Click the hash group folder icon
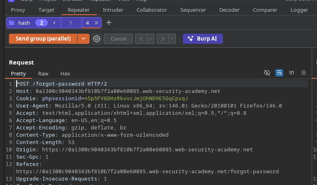317x185 pixels. [11, 23]
